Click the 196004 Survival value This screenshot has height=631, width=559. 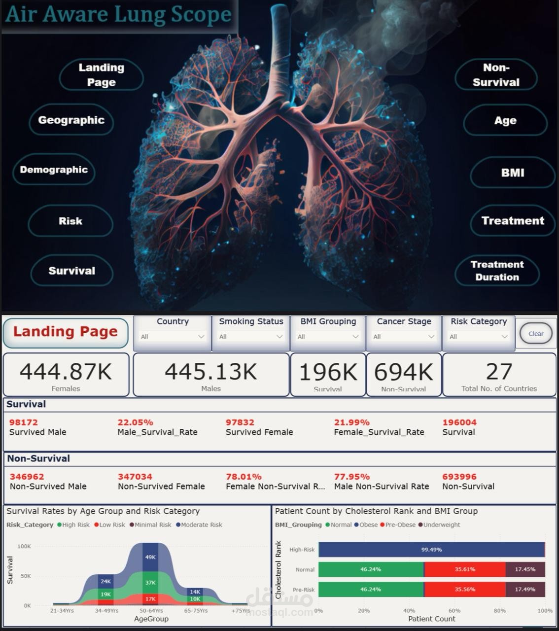(459, 422)
